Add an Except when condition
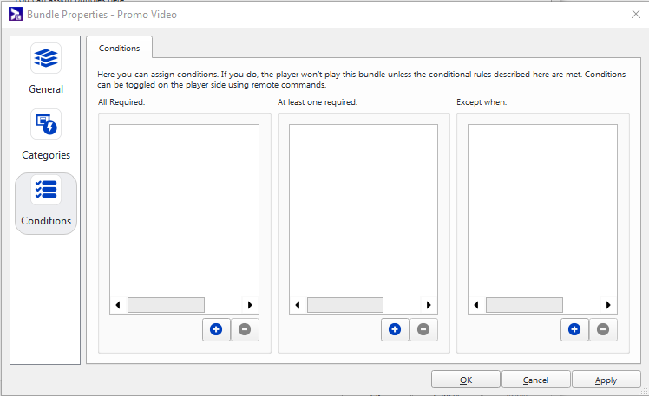Viewport: 649px width, 396px height. click(574, 329)
